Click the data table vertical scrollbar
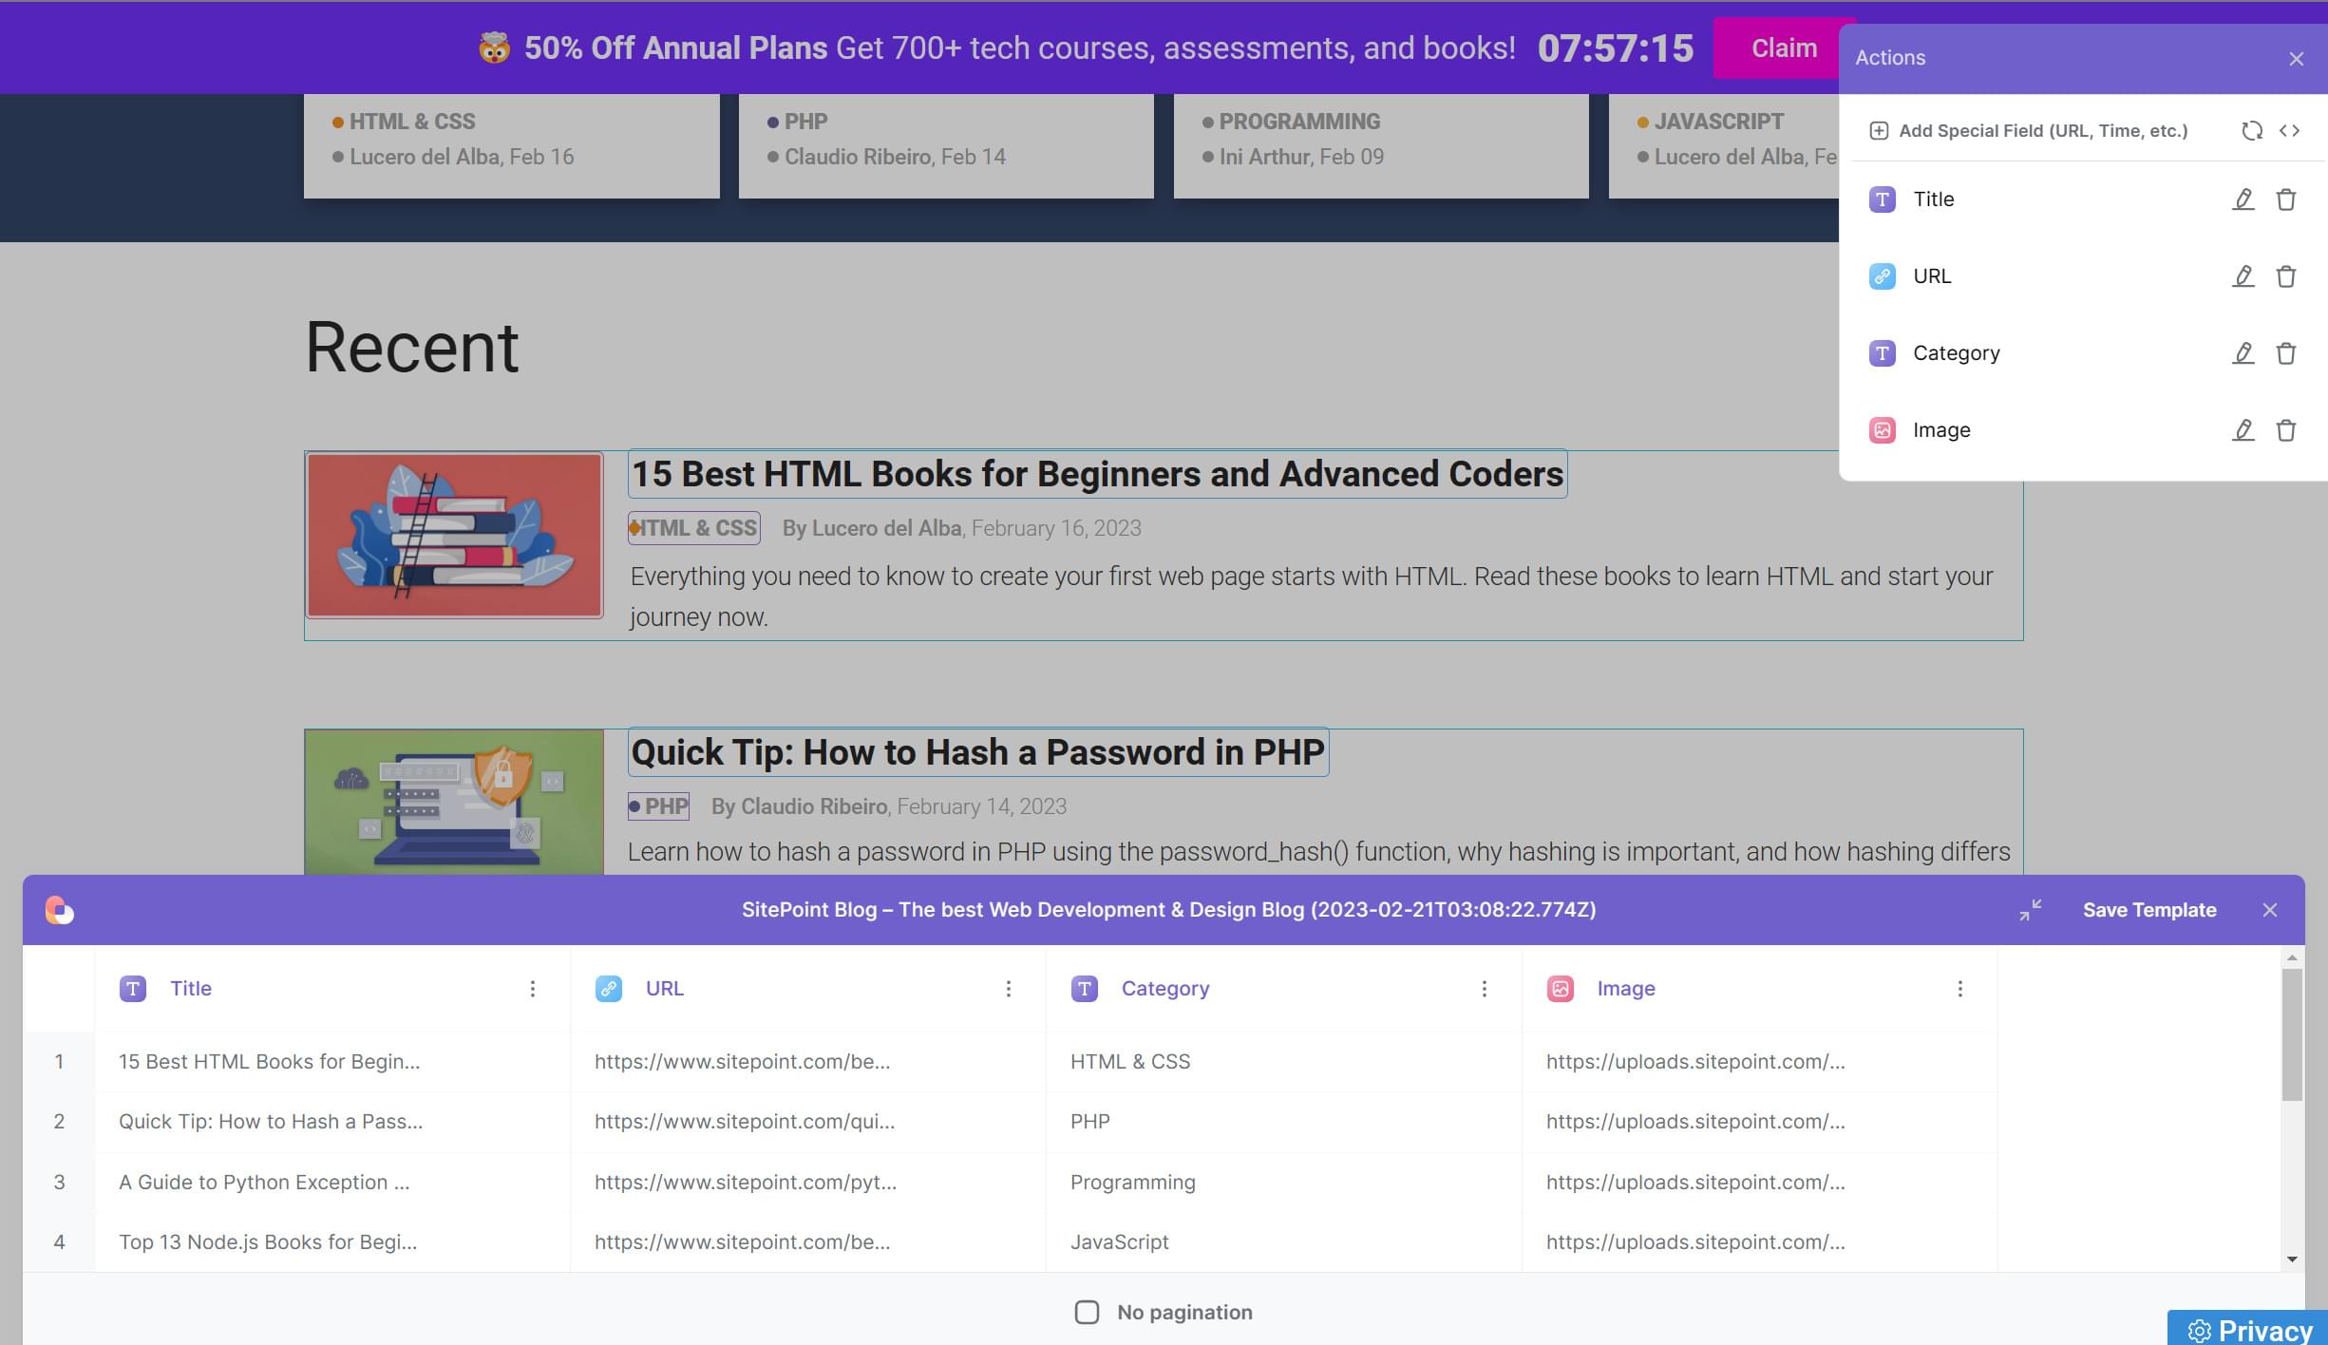 pos(2292,1035)
